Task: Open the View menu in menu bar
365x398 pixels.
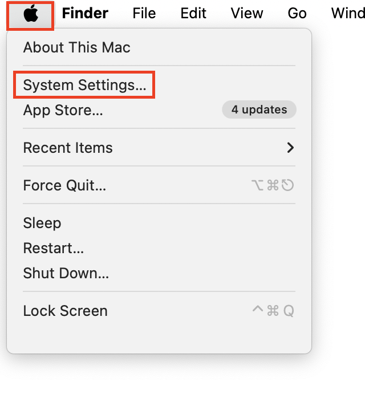Action: pyautogui.click(x=247, y=13)
